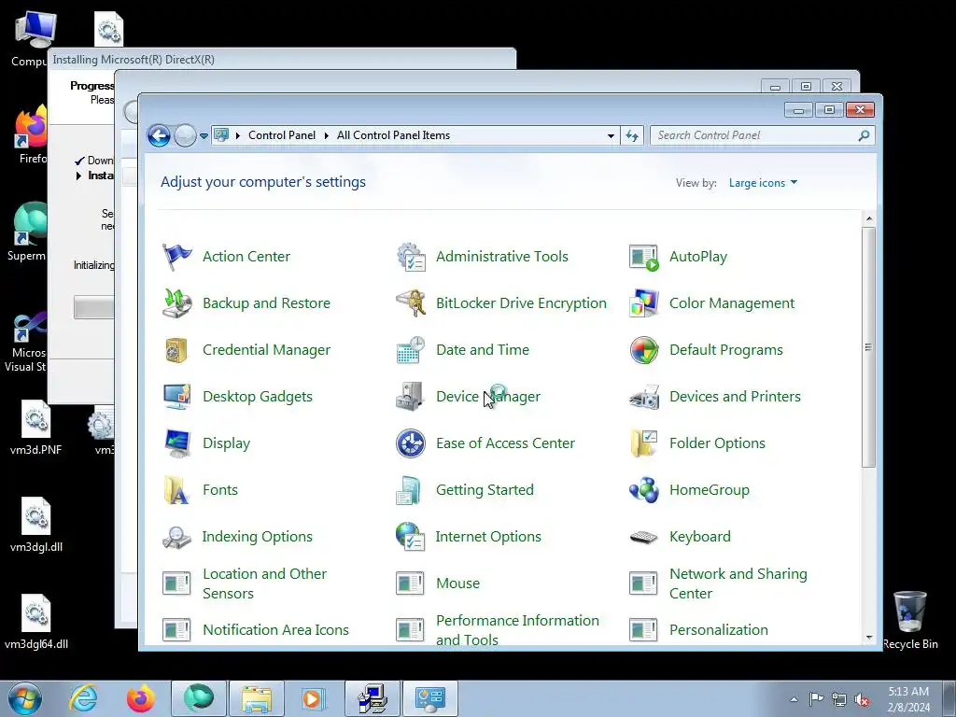
Task: Click the Notification Area Icons link
Action: tap(275, 630)
